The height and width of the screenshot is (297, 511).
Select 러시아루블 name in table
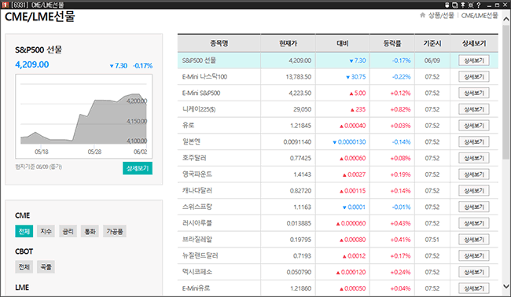[197, 223]
